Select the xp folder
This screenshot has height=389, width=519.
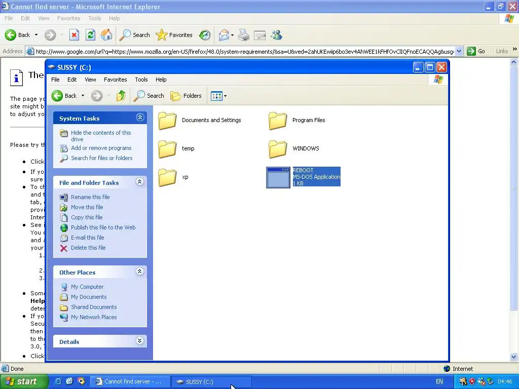(x=173, y=177)
